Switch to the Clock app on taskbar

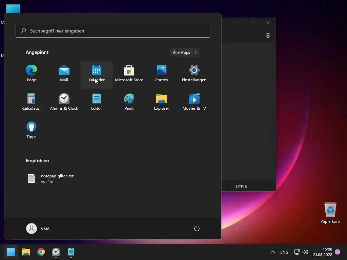(x=56, y=252)
